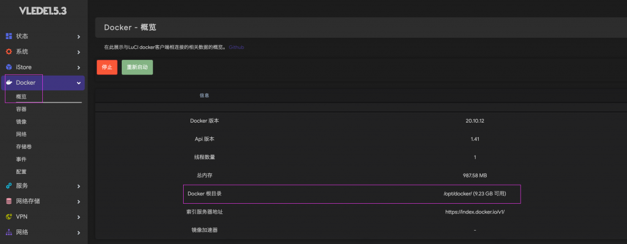Click the Api 版本 row label
Image resolution: width=627 pixels, height=244 pixels.
pyautogui.click(x=205, y=139)
